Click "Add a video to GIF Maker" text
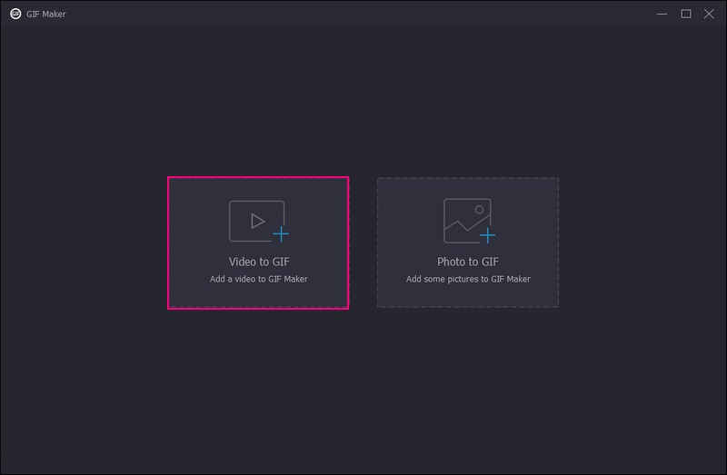Screen dimensions: 727x475 (x=259, y=279)
